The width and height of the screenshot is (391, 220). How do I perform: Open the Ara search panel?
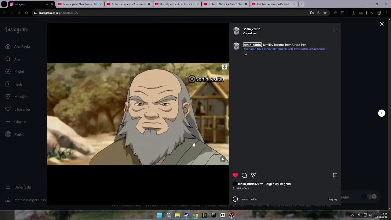pos(13,59)
